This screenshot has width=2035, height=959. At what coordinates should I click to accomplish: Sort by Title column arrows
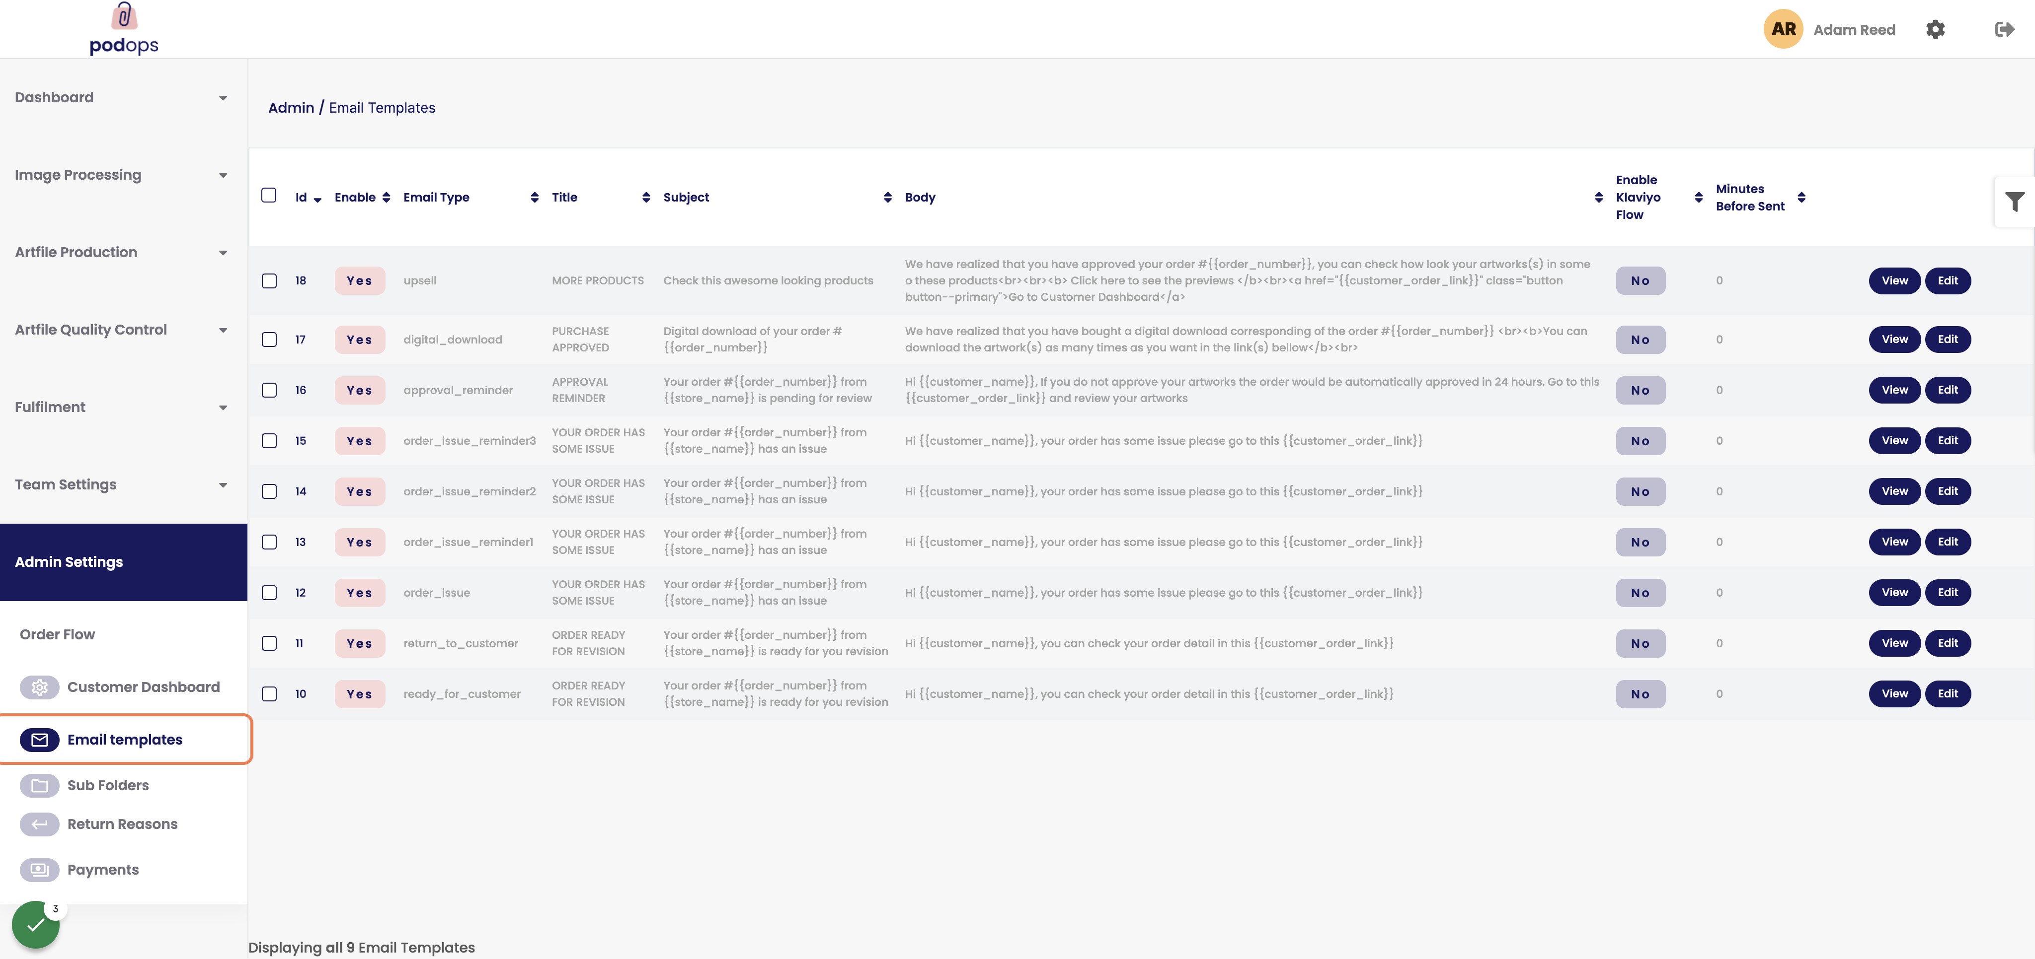click(x=646, y=198)
